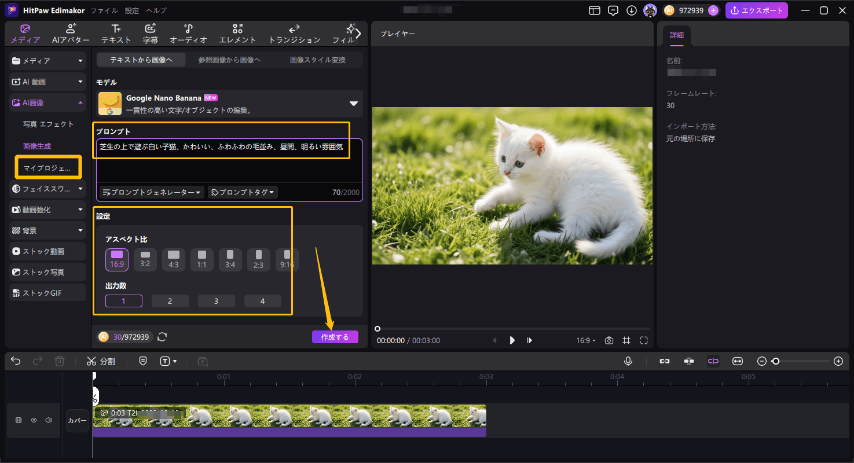Expand the プロンプトジェネレーター dropdown
The width and height of the screenshot is (854, 463).
(152, 192)
